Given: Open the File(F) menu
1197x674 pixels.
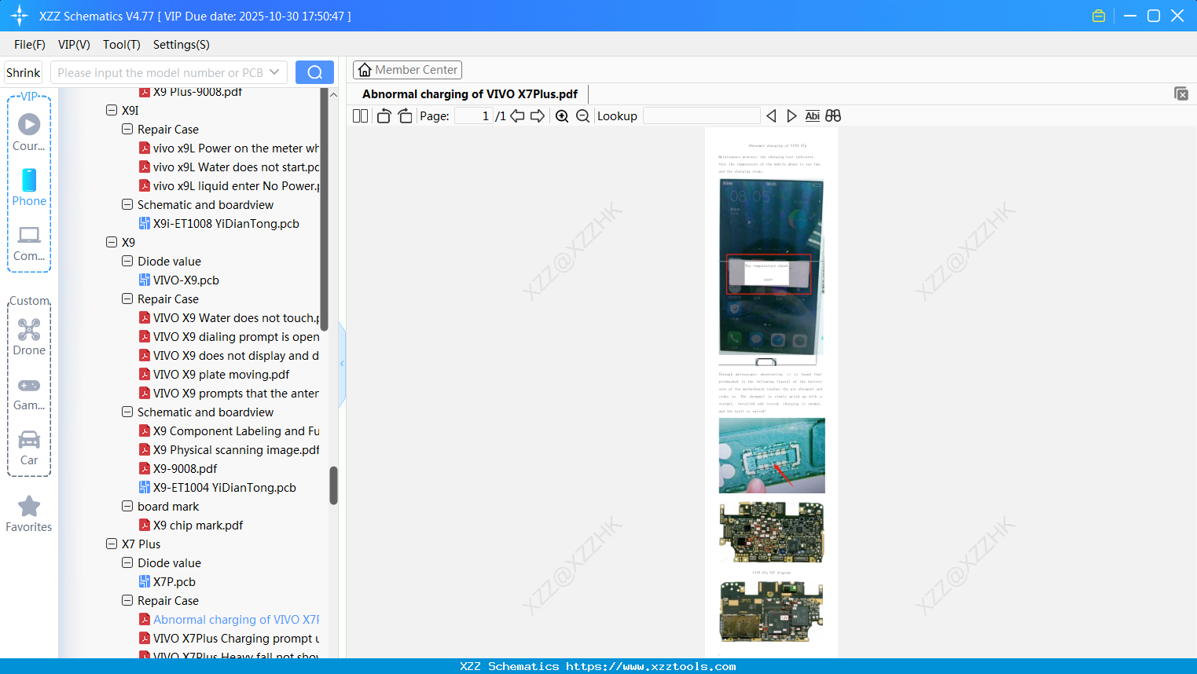Looking at the screenshot, I should tap(30, 45).
